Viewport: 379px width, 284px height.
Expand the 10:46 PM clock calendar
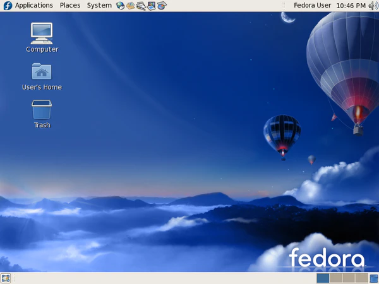351,6
